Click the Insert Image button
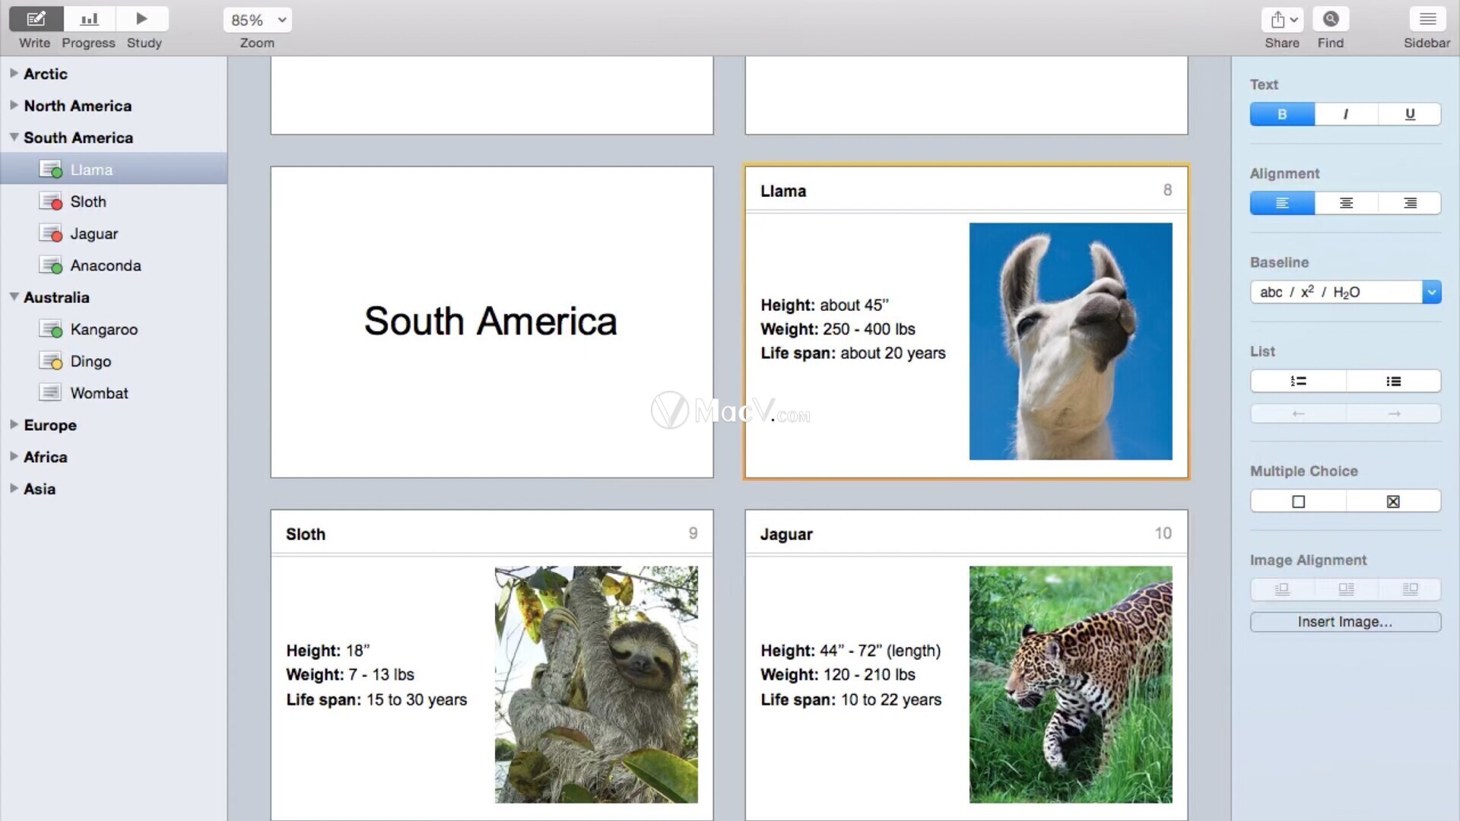This screenshot has width=1460, height=821. (x=1344, y=622)
